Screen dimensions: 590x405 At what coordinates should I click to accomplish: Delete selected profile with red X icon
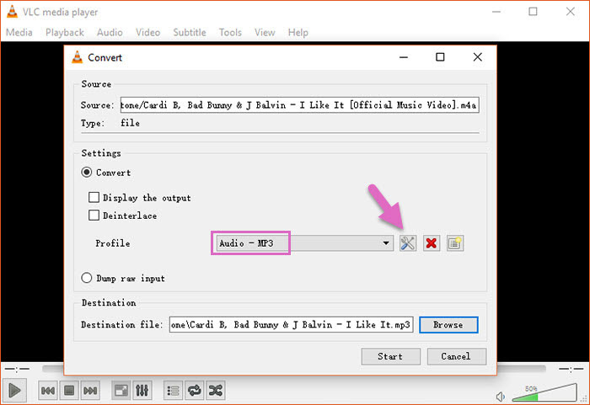(432, 243)
